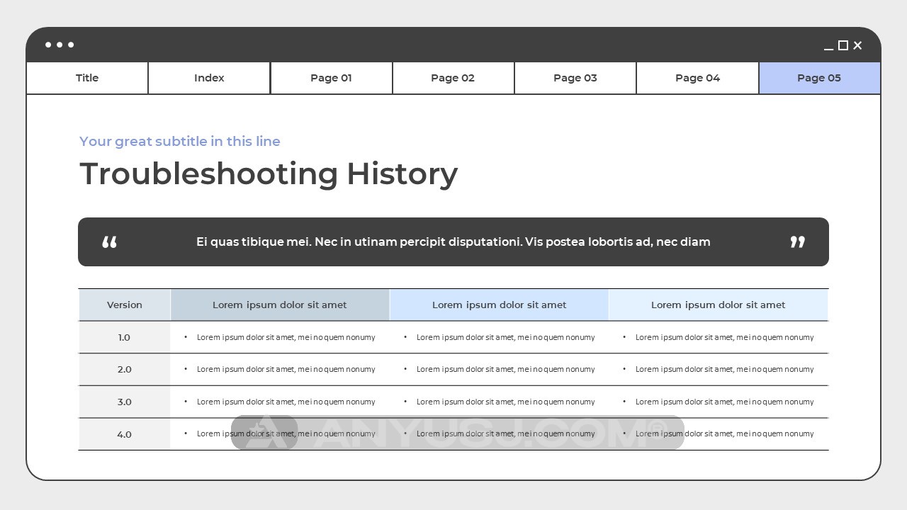The image size is (907, 510).
Task: Click the minimize icon in the title bar
Action: tap(828, 49)
